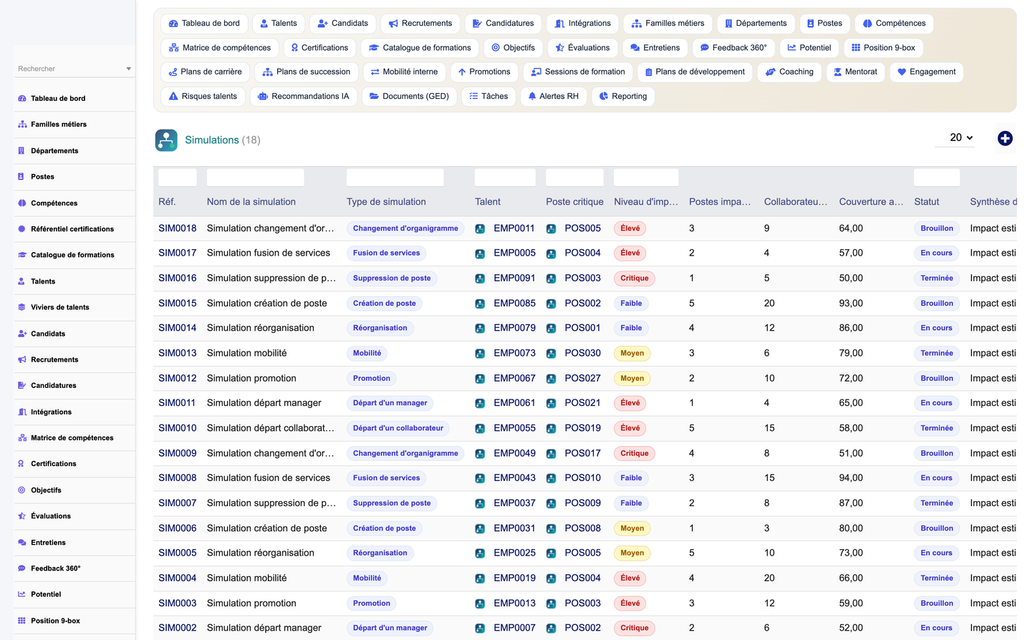Open talent link EMP0091

[514, 278]
